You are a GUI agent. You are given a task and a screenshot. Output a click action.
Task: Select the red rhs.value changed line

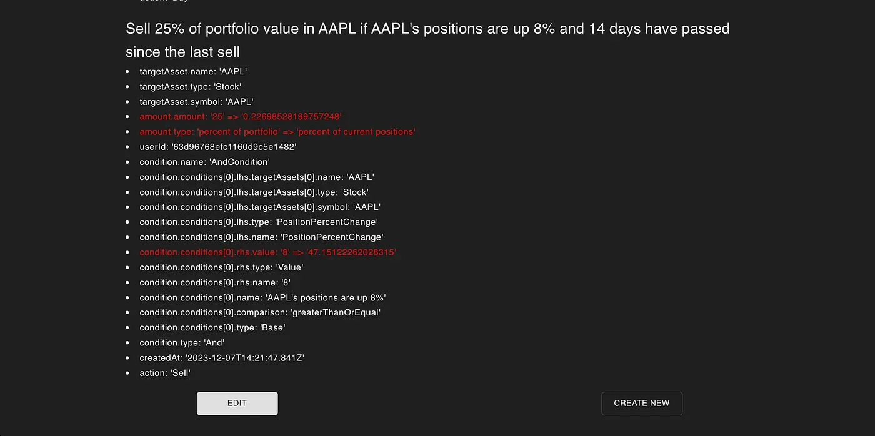pos(268,252)
